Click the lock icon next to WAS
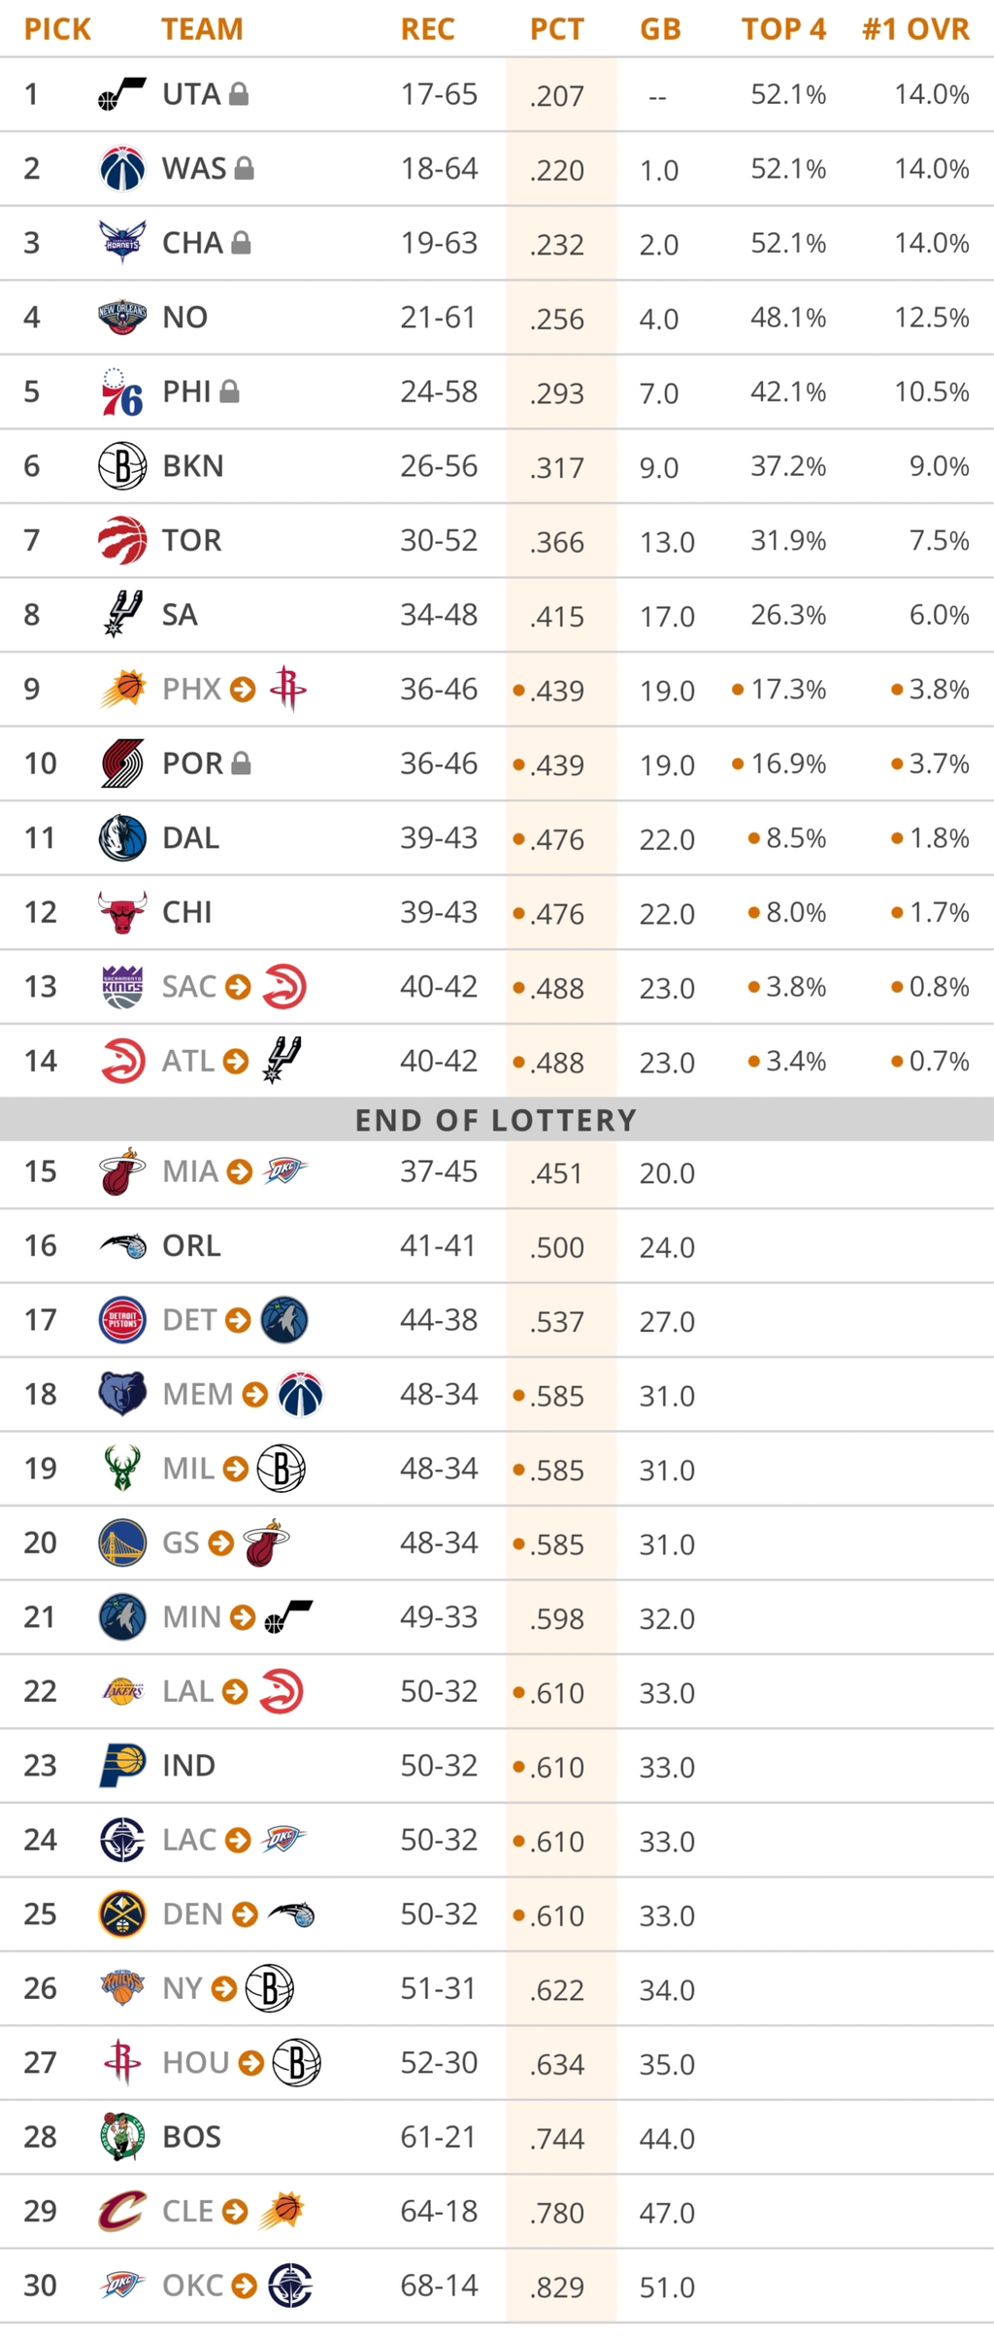The width and height of the screenshot is (994, 2338). pos(245,169)
